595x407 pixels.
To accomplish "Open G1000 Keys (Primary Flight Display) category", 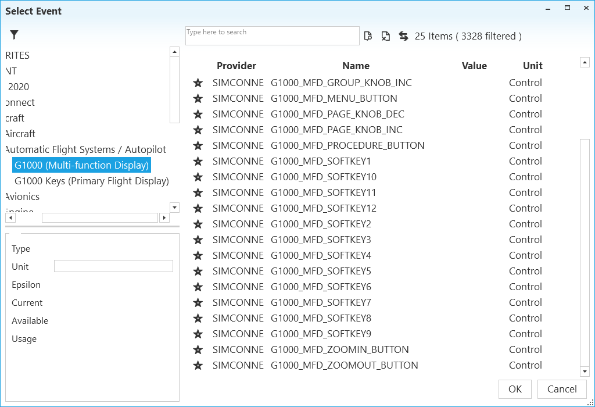I will (91, 181).
